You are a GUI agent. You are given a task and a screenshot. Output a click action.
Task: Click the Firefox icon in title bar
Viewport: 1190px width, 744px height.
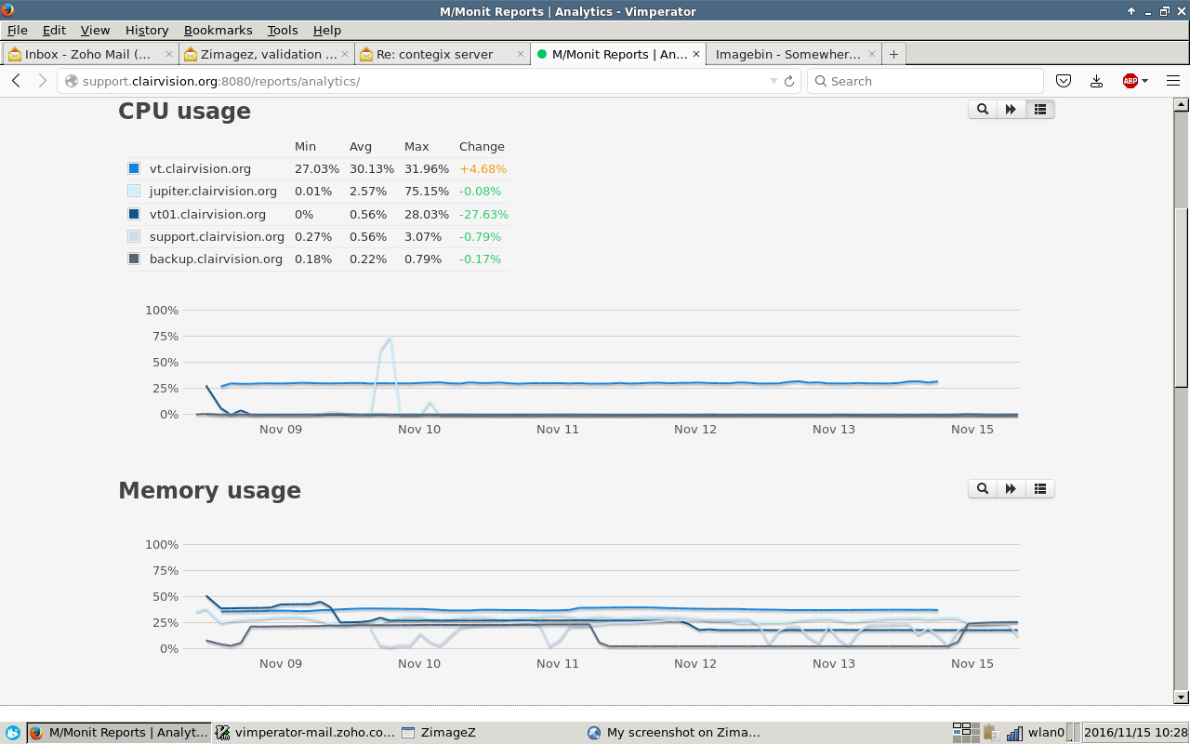[x=8, y=10]
